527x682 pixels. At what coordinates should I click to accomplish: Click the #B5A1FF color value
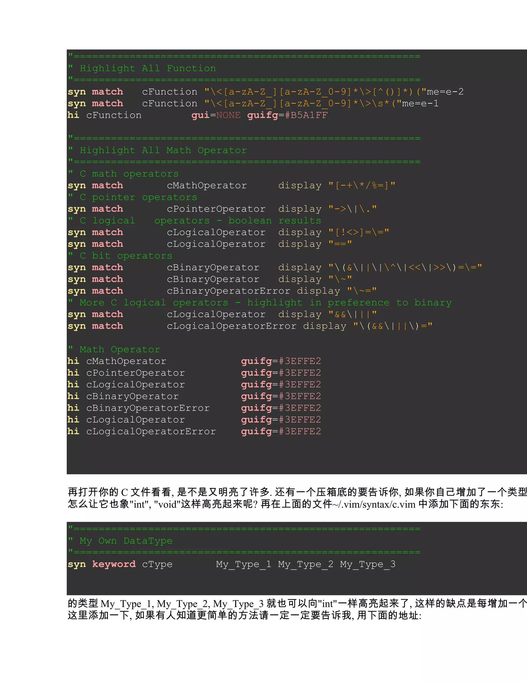306,115
